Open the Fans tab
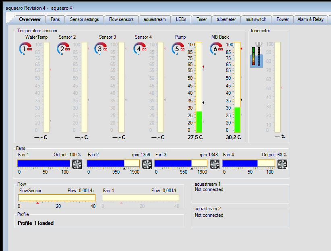331x251 pixels. click(x=55, y=19)
